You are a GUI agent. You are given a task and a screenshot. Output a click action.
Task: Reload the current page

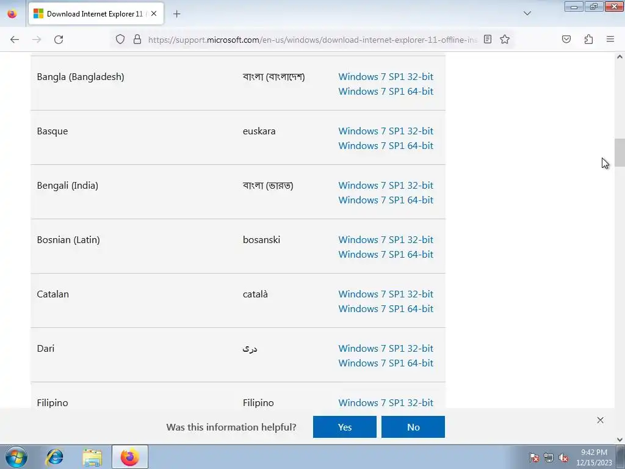coord(59,40)
